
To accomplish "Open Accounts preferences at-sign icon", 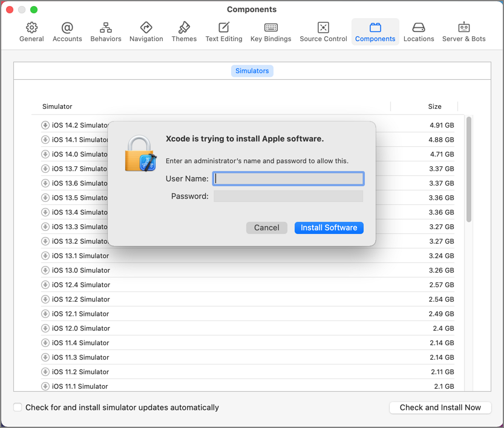I will [67, 28].
